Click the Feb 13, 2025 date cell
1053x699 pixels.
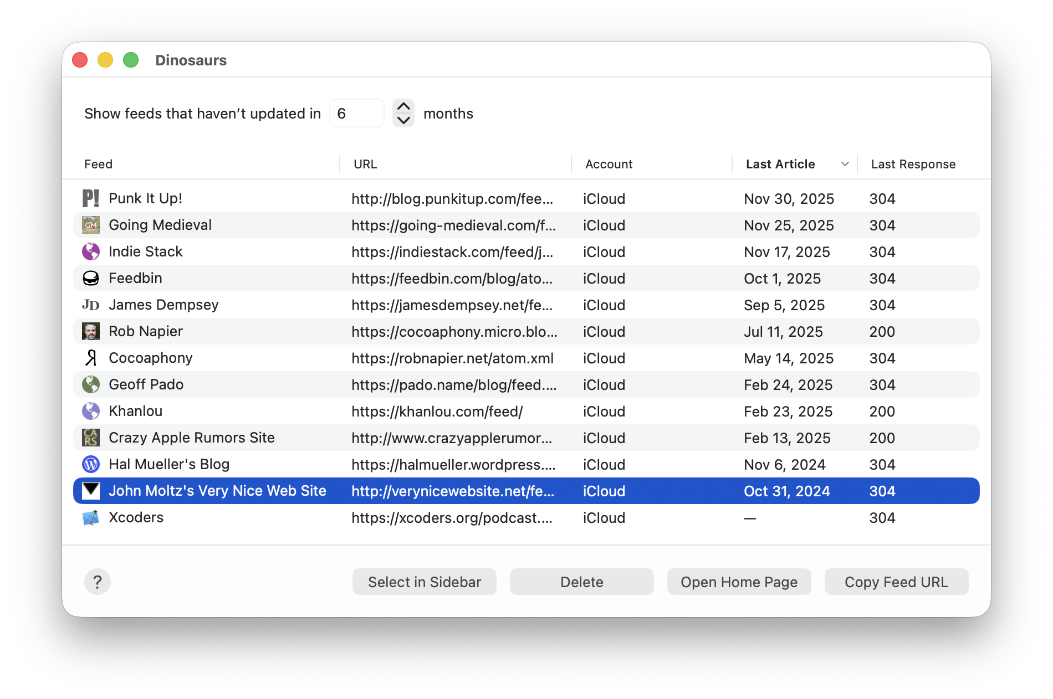pyautogui.click(x=787, y=438)
